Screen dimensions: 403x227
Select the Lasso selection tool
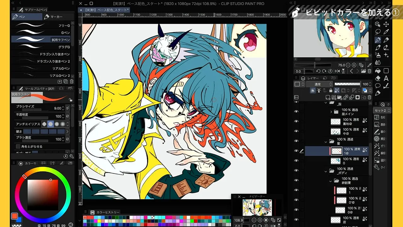tap(377, 32)
